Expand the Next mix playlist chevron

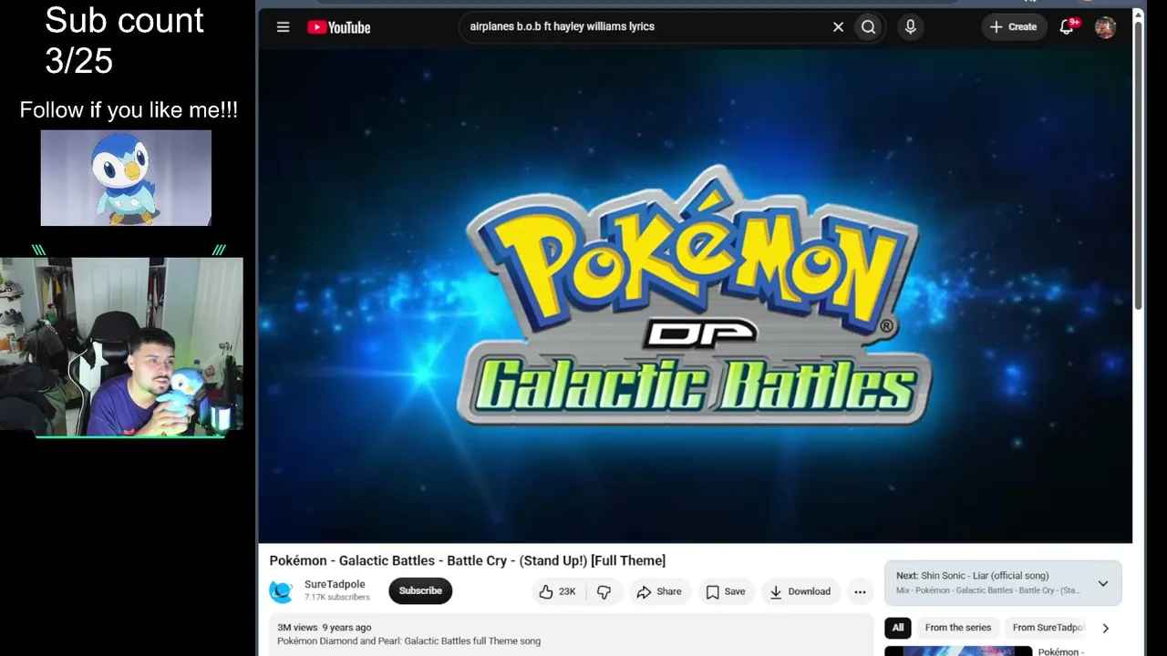click(x=1103, y=583)
